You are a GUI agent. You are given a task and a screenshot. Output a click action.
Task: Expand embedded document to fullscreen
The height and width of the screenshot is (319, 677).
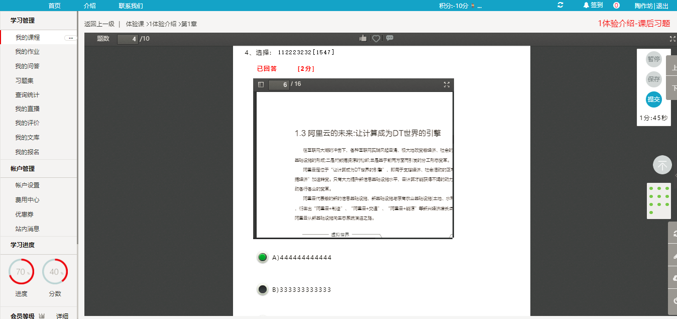click(x=446, y=84)
